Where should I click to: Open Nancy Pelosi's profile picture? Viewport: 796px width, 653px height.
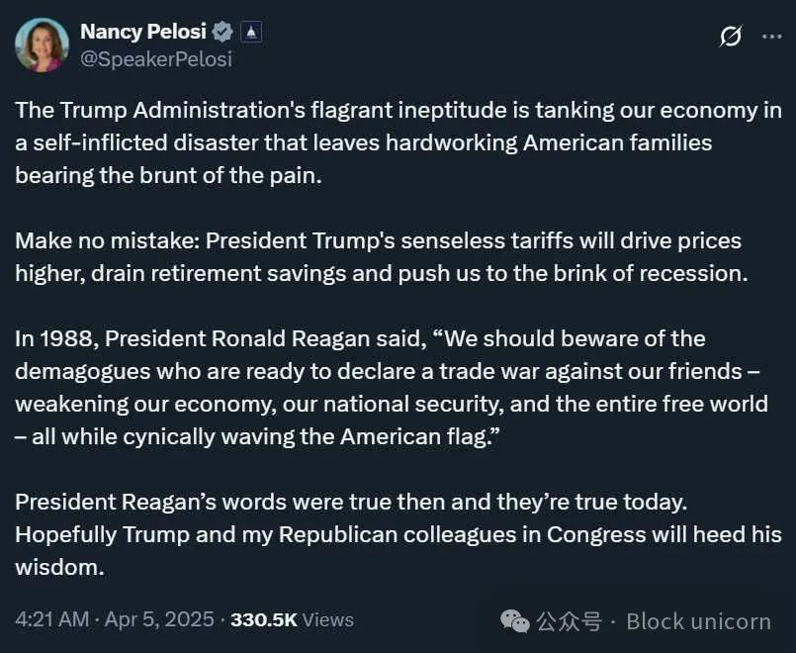[x=42, y=45]
